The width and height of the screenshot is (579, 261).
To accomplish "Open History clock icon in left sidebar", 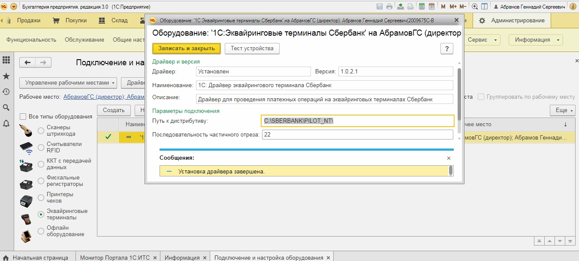I will point(6,91).
